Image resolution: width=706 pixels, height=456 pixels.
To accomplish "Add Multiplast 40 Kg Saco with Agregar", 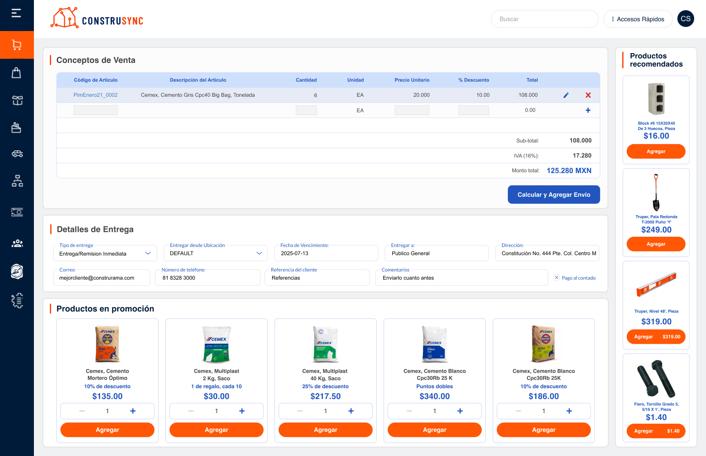I will click(326, 430).
